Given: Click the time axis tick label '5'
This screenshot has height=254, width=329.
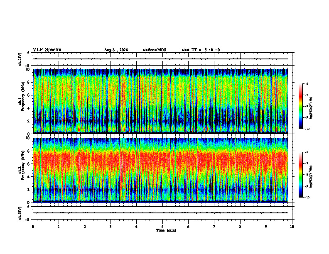Looking at the screenshot, I should (162, 227).
